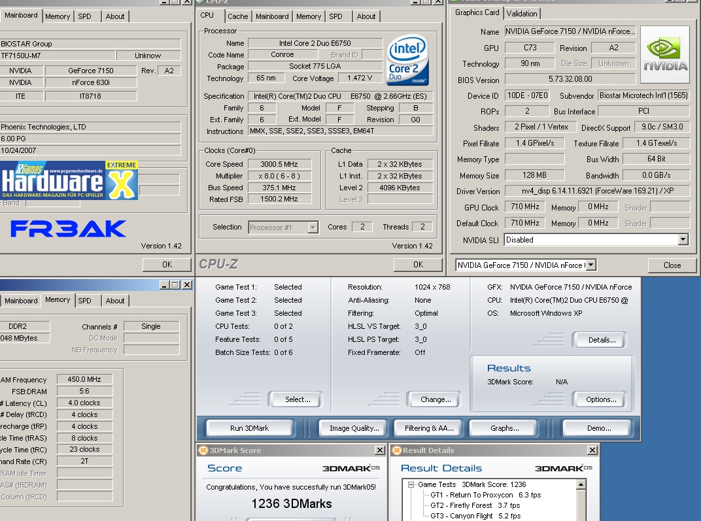Close the Result Details window
701x521 pixels.
coord(592,450)
